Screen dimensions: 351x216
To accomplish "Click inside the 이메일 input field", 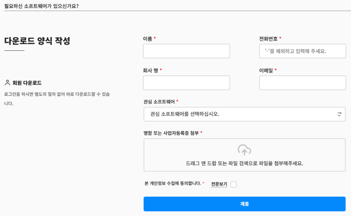I will 303,83.
